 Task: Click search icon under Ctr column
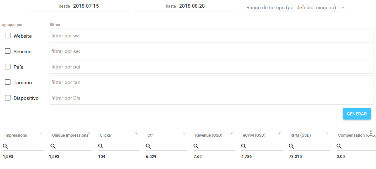click(148, 146)
